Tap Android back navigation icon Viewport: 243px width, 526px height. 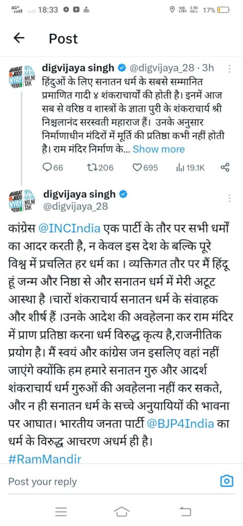pos(185,512)
